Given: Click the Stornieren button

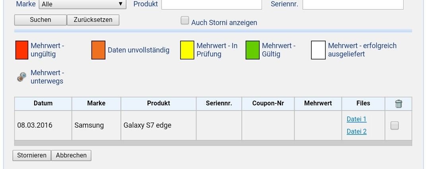Looking at the screenshot, I should coord(32,155).
